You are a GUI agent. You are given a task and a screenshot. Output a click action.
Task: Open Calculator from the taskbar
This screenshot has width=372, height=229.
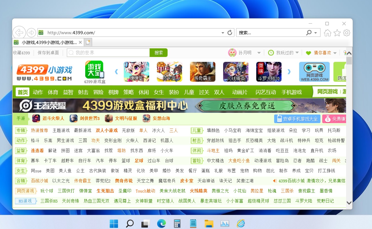[x=177, y=223]
